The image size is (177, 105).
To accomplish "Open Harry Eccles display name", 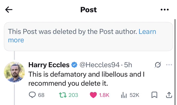I will 49,65.
